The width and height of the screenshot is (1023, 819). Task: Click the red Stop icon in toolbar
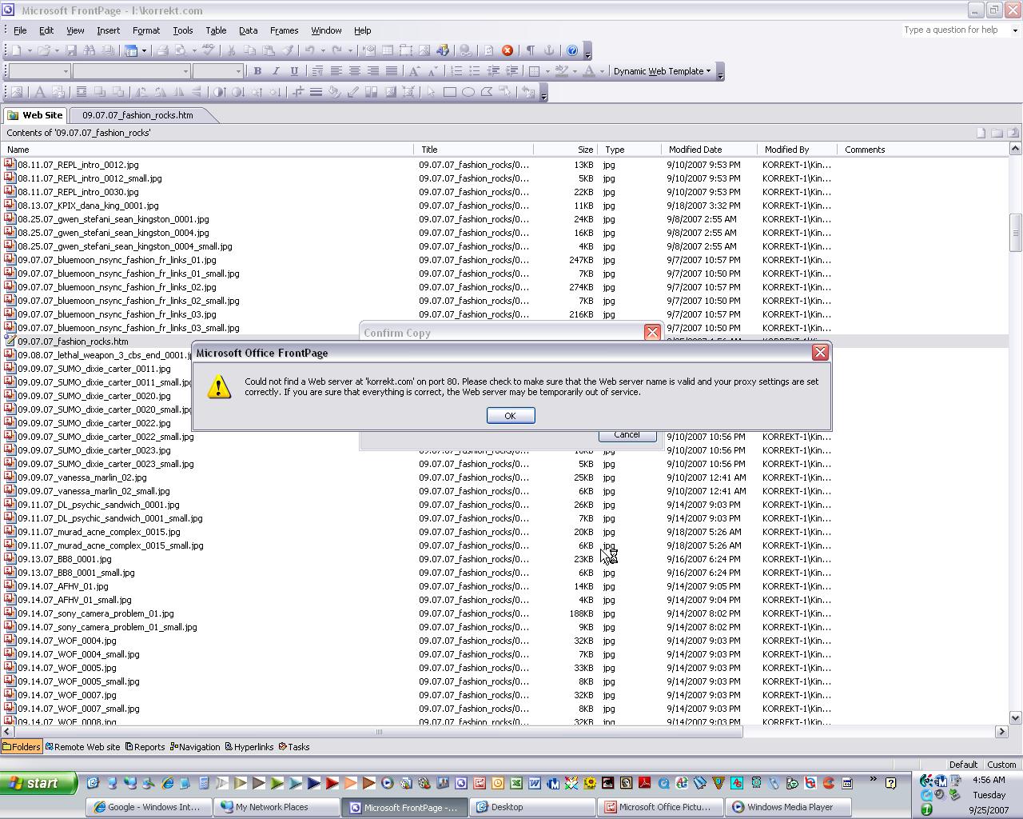point(507,50)
